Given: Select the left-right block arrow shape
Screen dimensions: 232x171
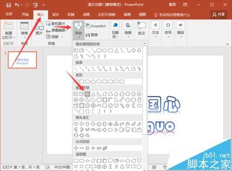Looking at the screenshot, I should point(99,124).
